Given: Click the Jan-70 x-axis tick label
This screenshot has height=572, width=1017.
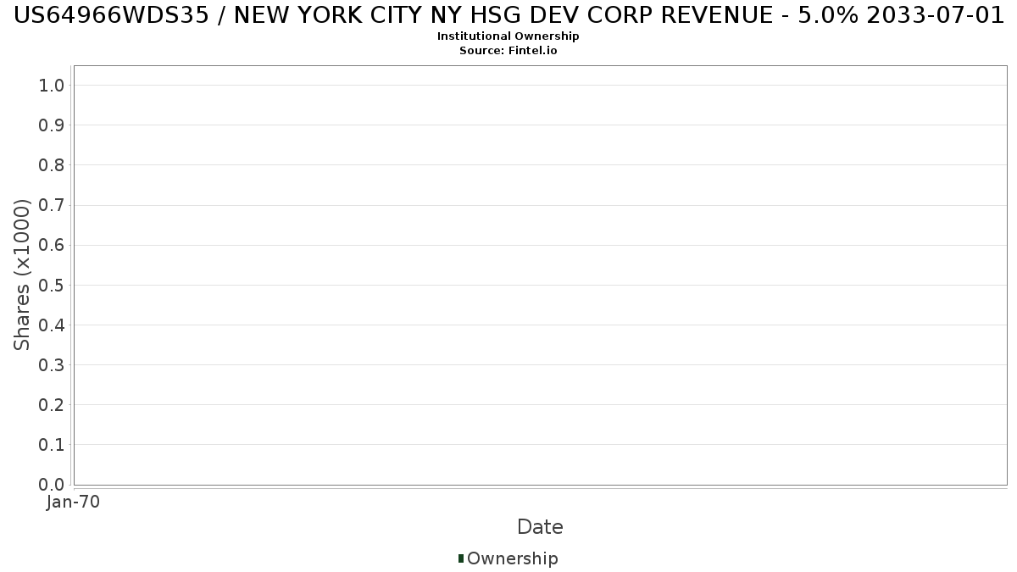Looking at the screenshot, I should click(74, 503).
